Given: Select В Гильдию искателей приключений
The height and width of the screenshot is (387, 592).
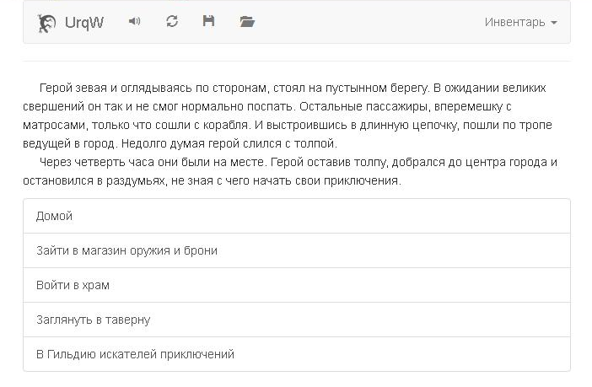Looking at the screenshot, I should tap(135, 354).
